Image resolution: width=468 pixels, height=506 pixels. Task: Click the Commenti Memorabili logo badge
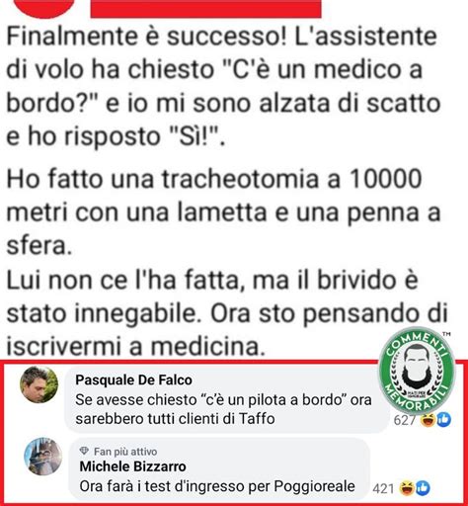417,370
